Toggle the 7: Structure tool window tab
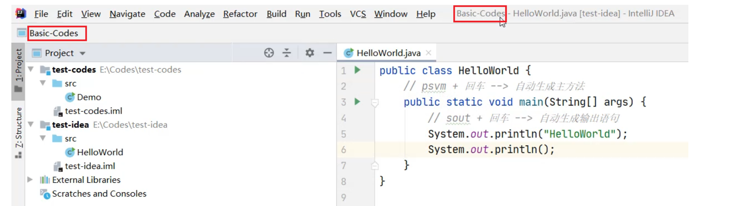The image size is (739, 206). 18,133
